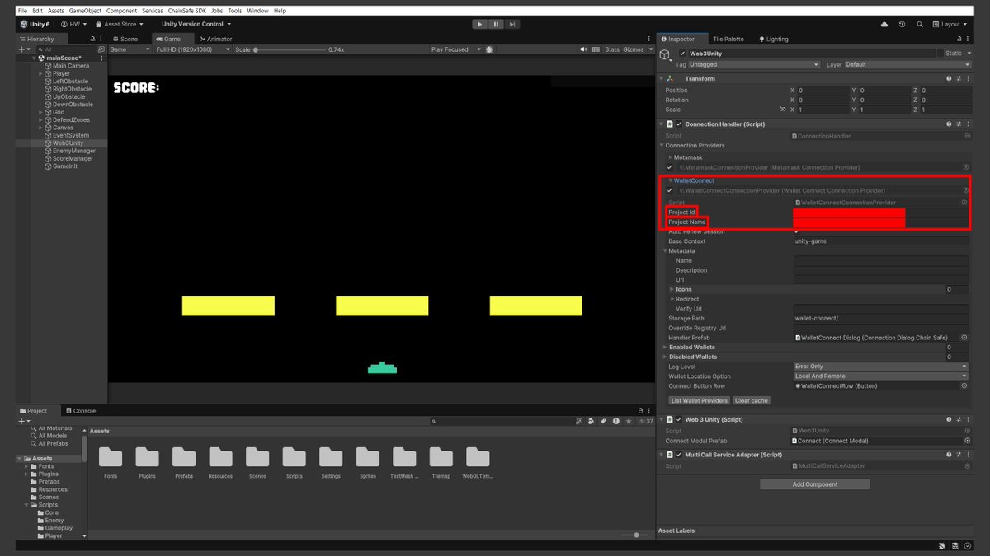The height and width of the screenshot is (556, 990).
Task: Toggle Connection Handler script enabled checkbox
Action: (x=679, y=124)
